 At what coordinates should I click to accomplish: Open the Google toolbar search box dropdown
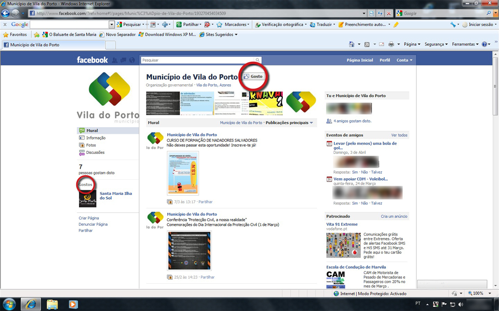click(x=111, y=24)
